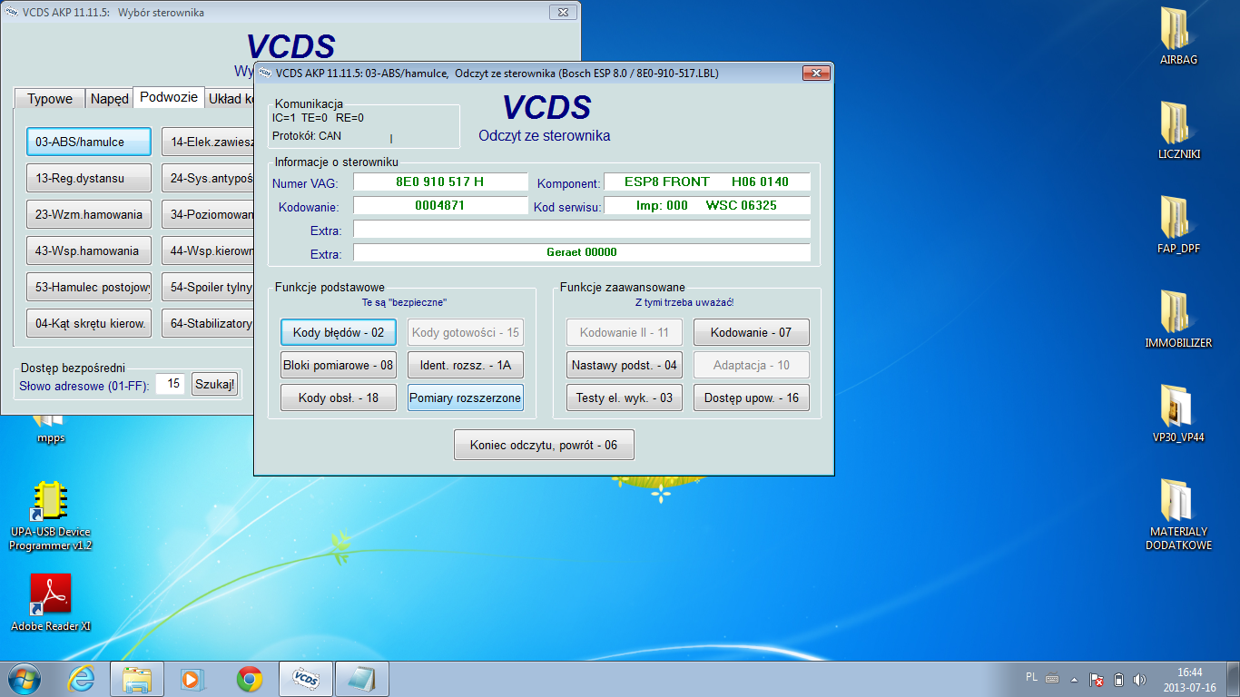Click the Extra field showing Geraet 00000
Image resolution: width=1240 pixels, height=697 pixels.
[x=582, y=252]
